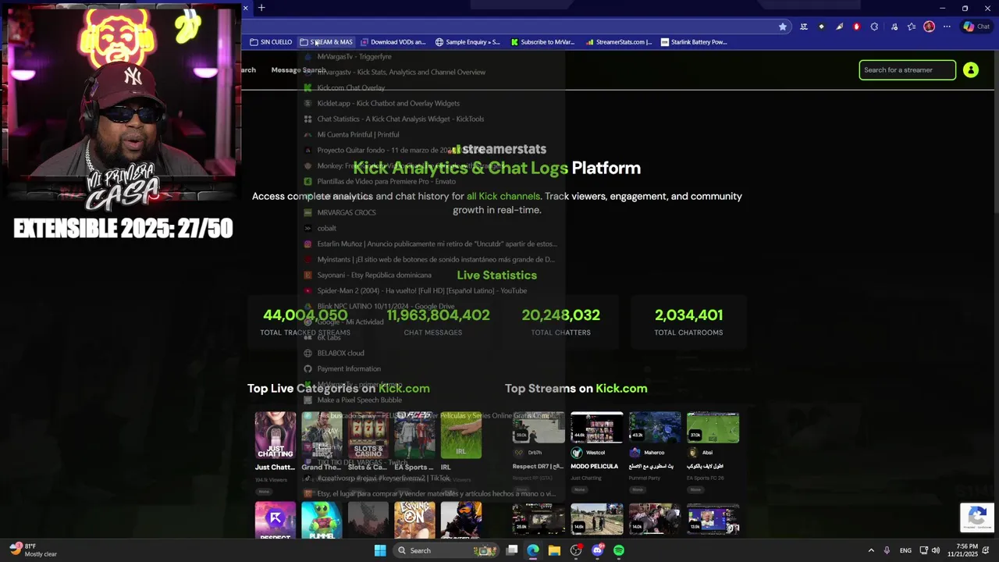Screen dimensions: 999x562
Task: Click the bookmark star icon in address bar
Action: 783,27
